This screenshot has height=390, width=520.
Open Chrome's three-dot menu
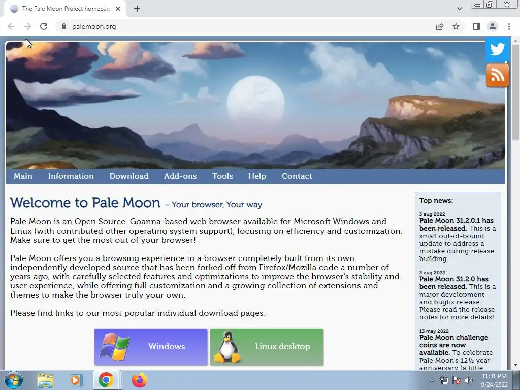509,26
